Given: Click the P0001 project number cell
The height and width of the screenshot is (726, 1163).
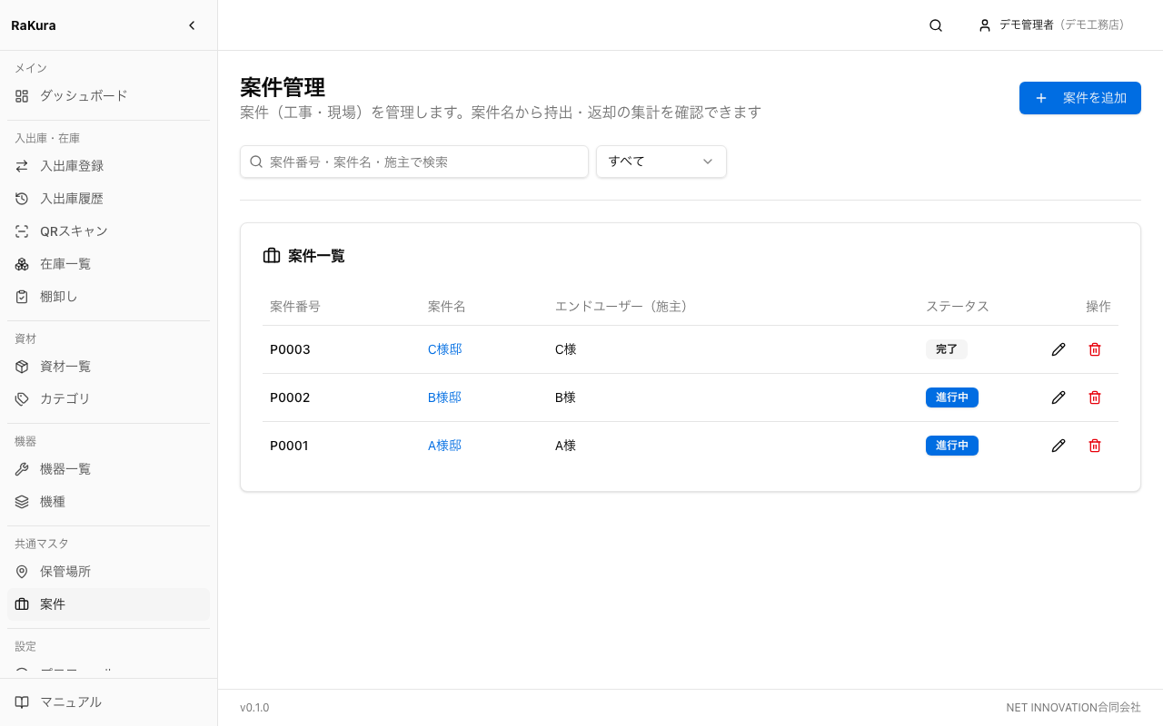Looking at the screenshot, I should (x=290, y=446).
